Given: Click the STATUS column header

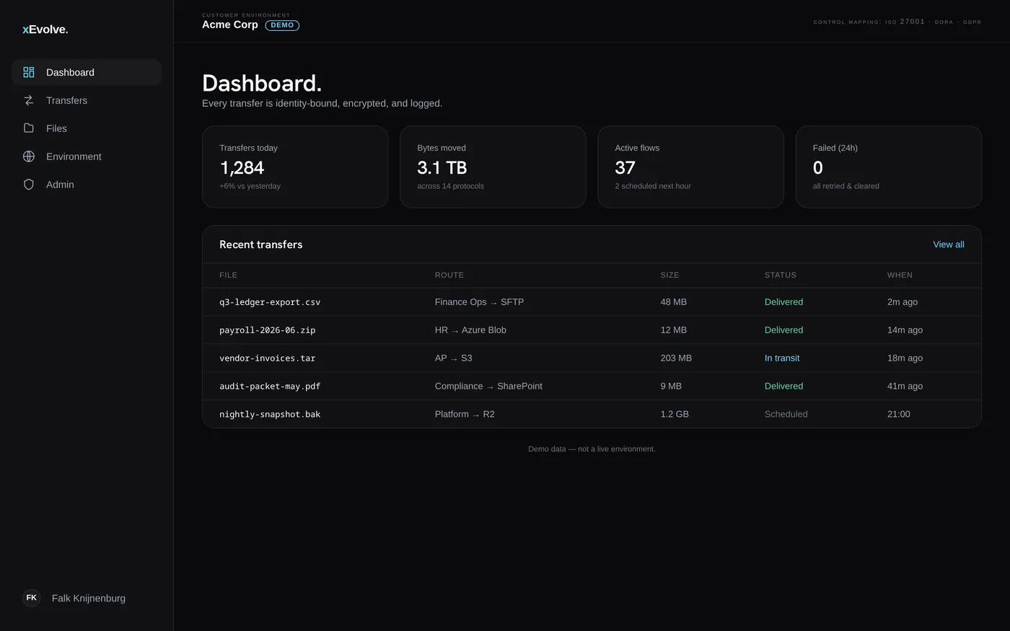Looking at the screenshot, I should (x=780, y=275).
